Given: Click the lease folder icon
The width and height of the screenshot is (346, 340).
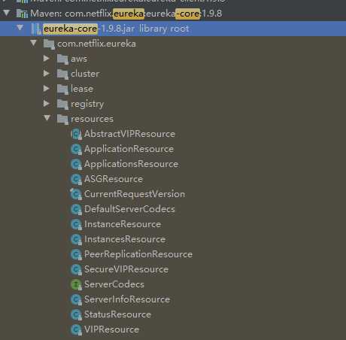Looking at the screenshot, I should 62,90.
